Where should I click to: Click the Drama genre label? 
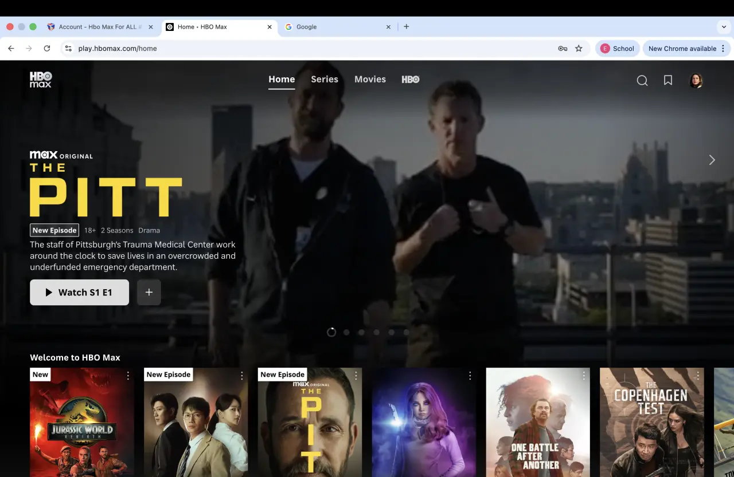click(x=149, y=230)
